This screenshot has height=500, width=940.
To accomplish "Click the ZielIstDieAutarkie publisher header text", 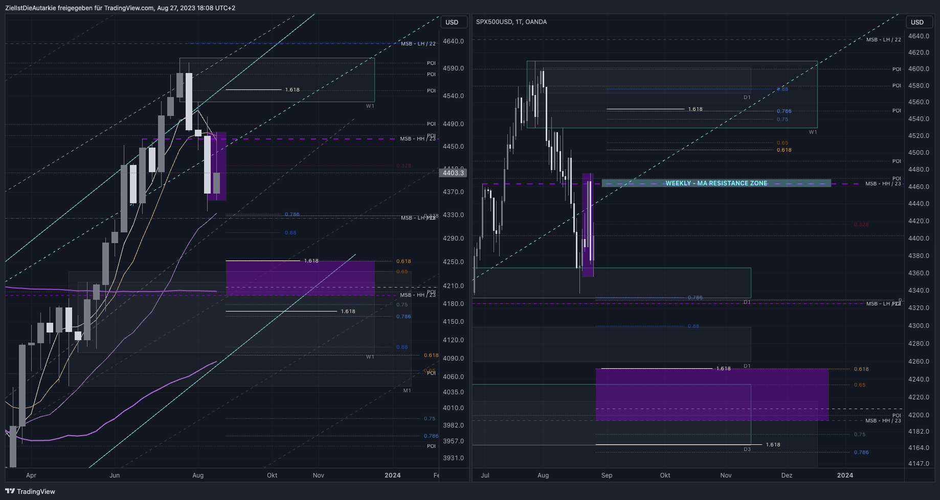I will [120, 8].
